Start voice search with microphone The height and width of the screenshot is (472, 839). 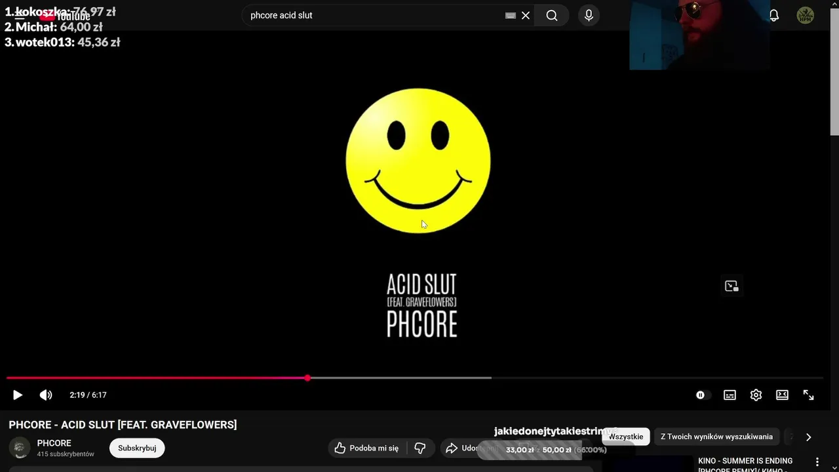(x=589, y=15)
